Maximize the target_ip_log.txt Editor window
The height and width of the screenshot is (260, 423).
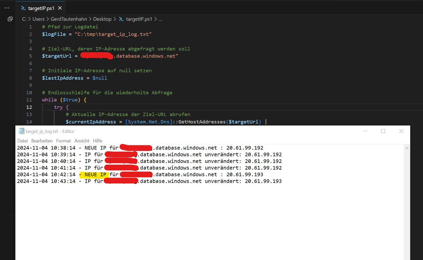[383, 131]
